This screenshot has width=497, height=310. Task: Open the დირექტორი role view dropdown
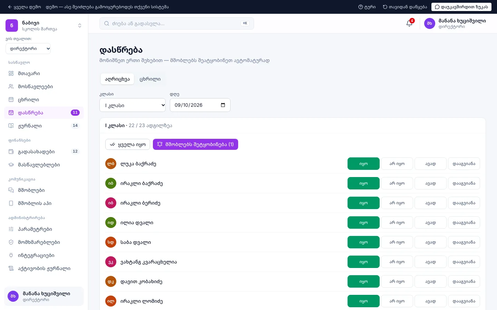tap(28, 49)
